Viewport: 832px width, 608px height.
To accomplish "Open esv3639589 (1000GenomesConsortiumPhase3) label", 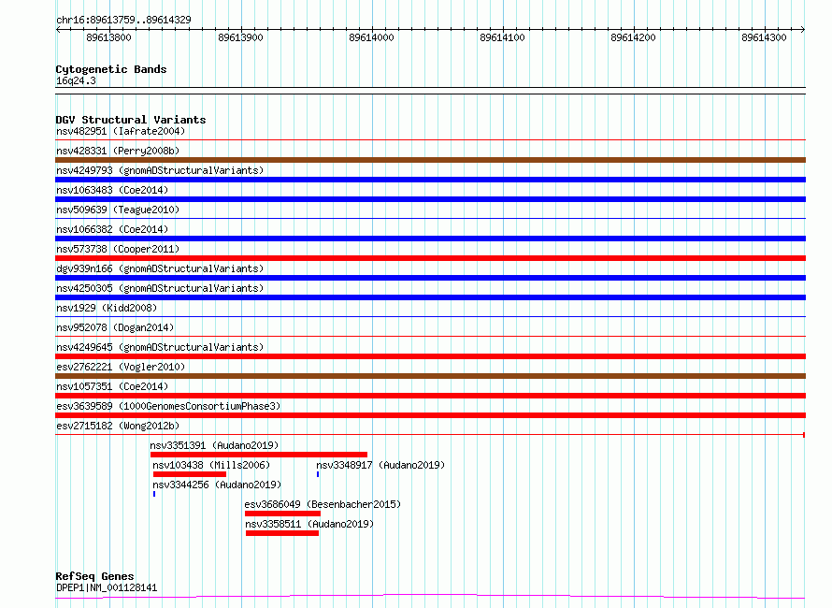I will click(168, 406).
